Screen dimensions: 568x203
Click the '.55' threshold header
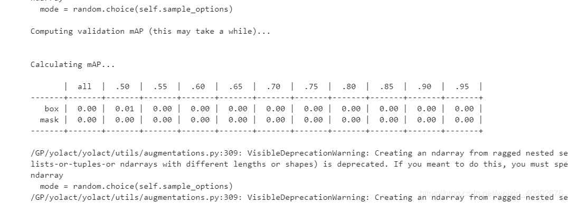160,87
